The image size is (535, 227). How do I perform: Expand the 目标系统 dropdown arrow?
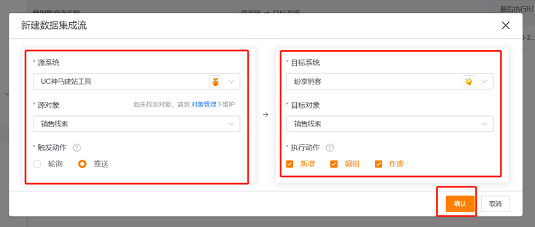click(x=484, y=81)
